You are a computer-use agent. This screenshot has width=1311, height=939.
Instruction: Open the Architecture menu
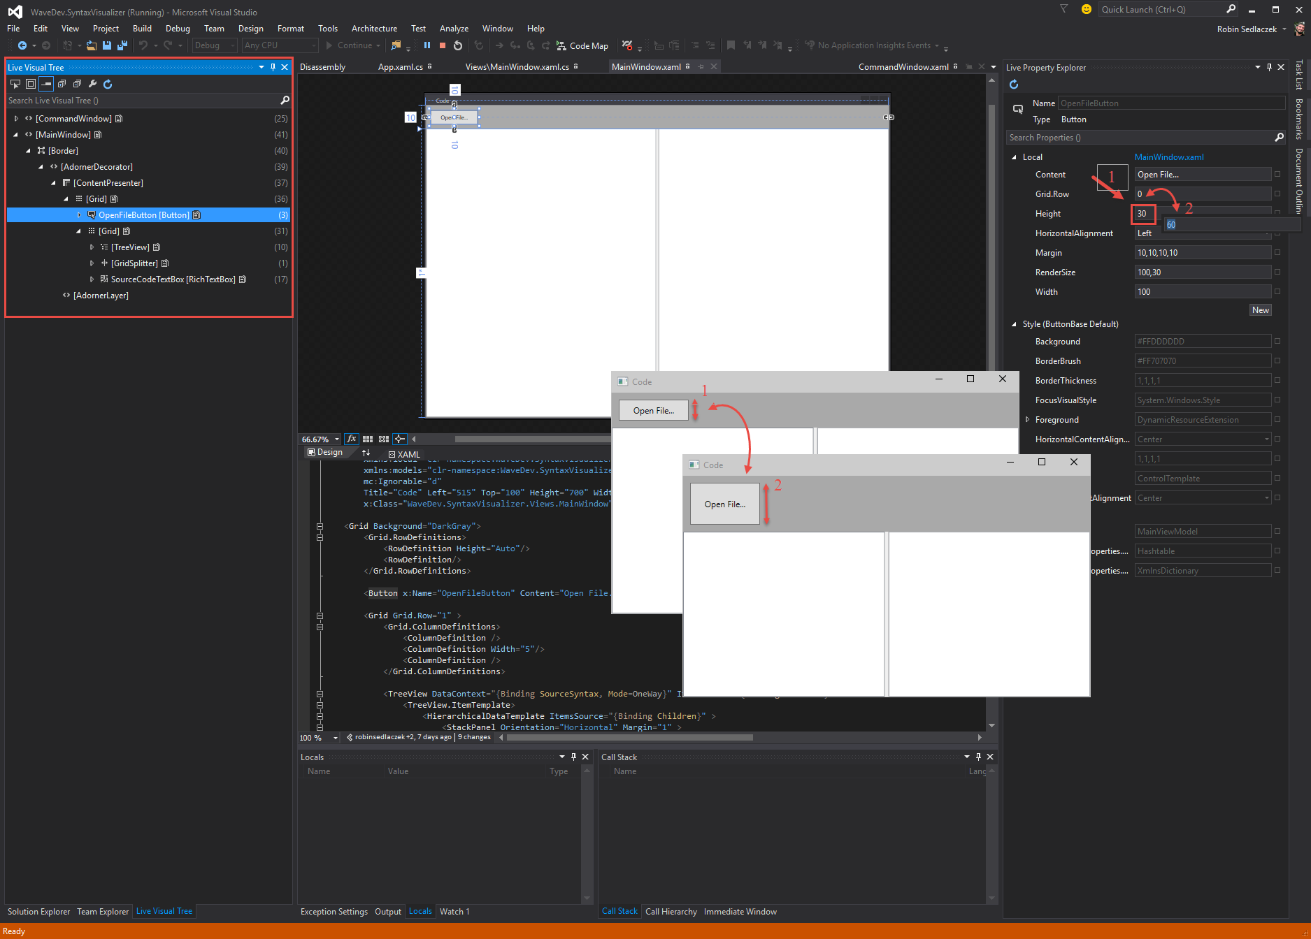coord(374,29)
